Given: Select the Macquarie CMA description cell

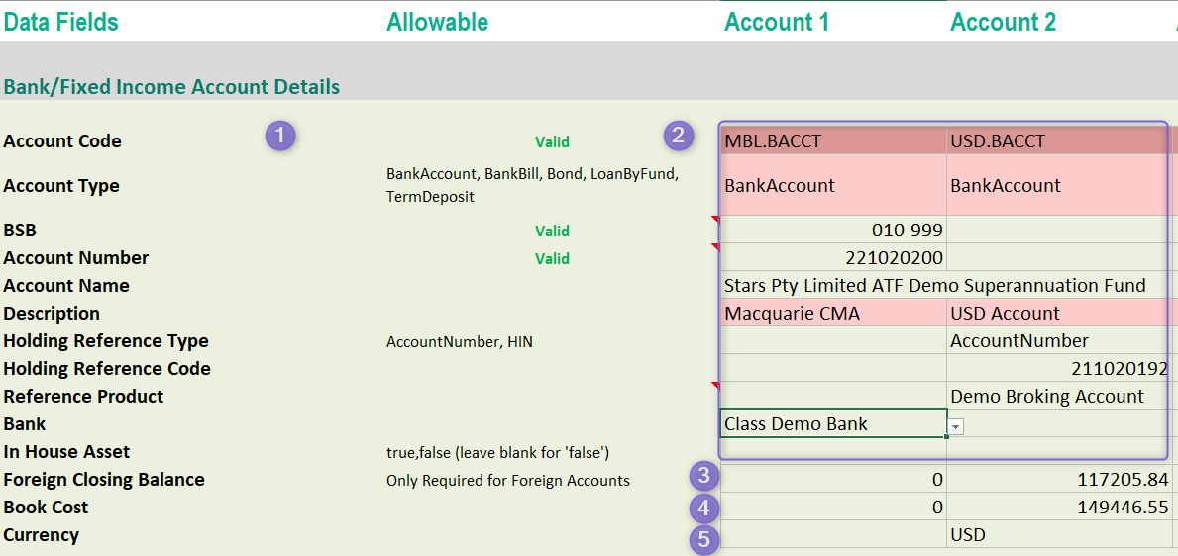Looking at the screenshot, I should 833,313.
